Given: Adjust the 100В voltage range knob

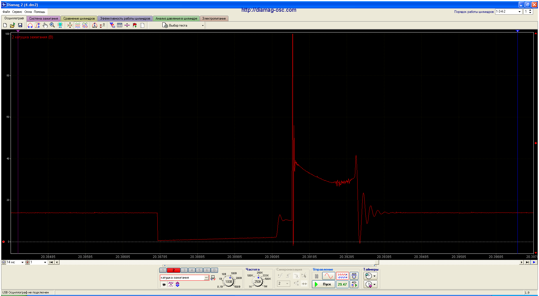Looking at the screenshot, I should pos(229,281).
